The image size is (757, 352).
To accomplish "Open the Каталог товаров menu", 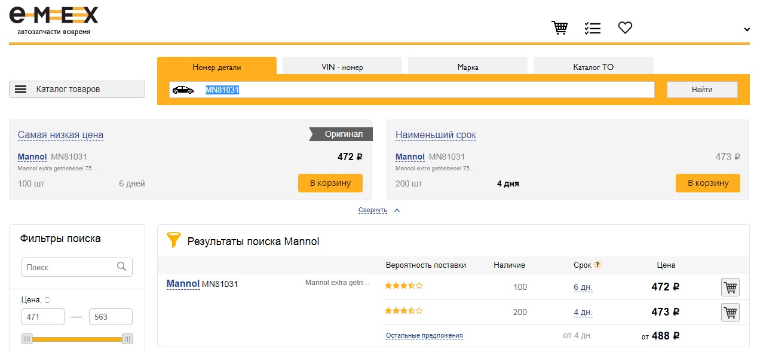I will pos(77,89).
